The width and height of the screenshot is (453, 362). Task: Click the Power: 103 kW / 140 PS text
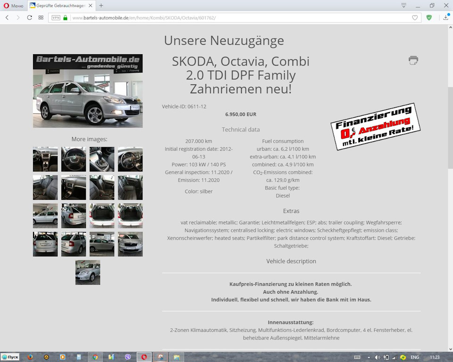(x=199, y=165)
